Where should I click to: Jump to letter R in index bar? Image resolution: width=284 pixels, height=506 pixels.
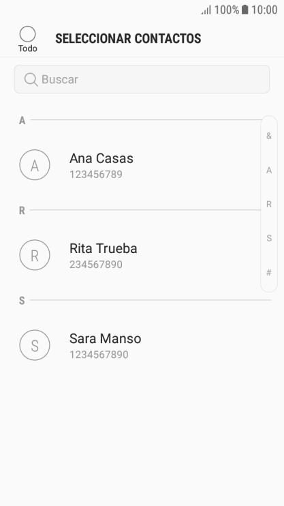pos(269,205)
